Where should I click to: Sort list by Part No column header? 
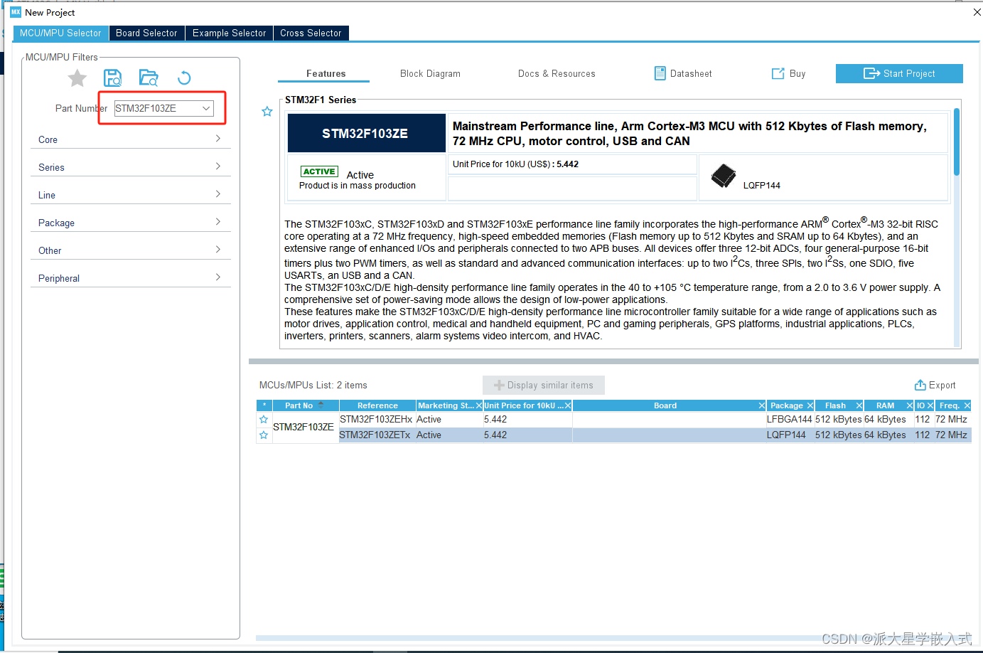[305, 405]
